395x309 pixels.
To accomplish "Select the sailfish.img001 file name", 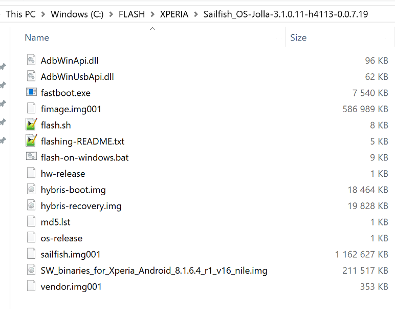I will [71, 254].
